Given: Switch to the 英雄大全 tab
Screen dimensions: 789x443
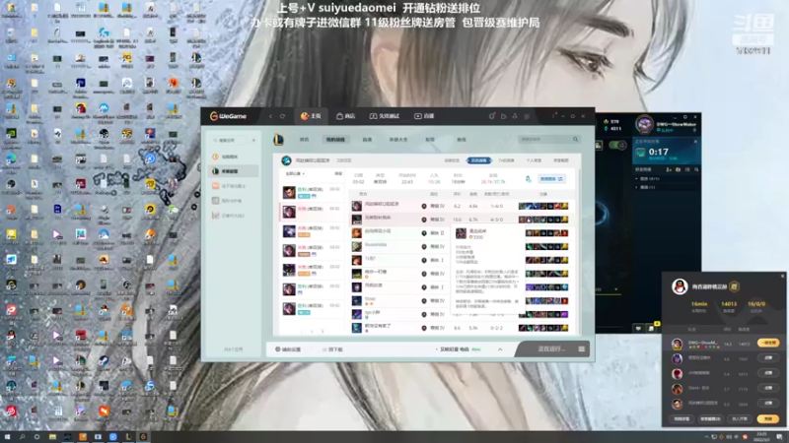Looking at the screenshot, I should 398,140.
